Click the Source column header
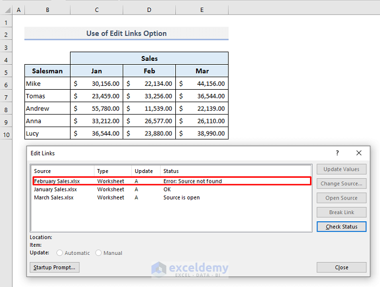 tap(63, 171)
